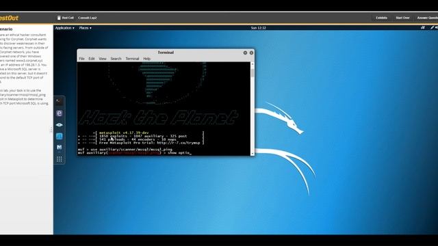This screenshot has width=438, height=246.
Task: Click the Terminal scrollbar thumb
Action: [253, 73]
